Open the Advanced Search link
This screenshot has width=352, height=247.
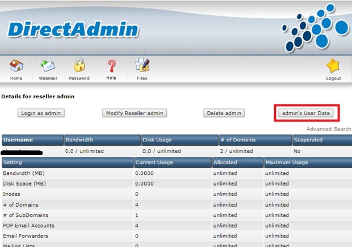(x=329, y=129)
